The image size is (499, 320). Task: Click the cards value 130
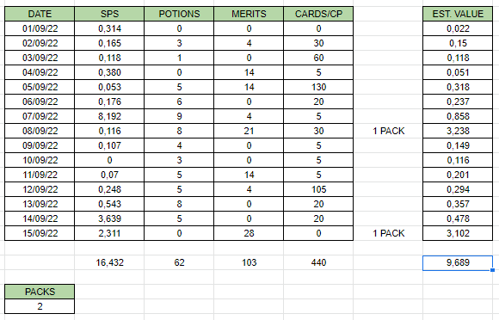tap(318, 87)
